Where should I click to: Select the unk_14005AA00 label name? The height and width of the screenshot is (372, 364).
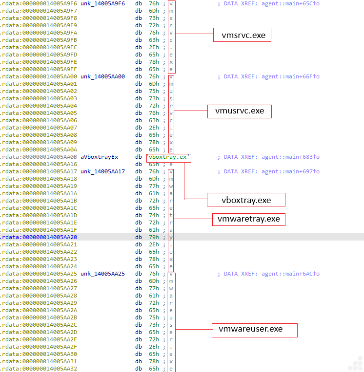(x=102, y=76)
